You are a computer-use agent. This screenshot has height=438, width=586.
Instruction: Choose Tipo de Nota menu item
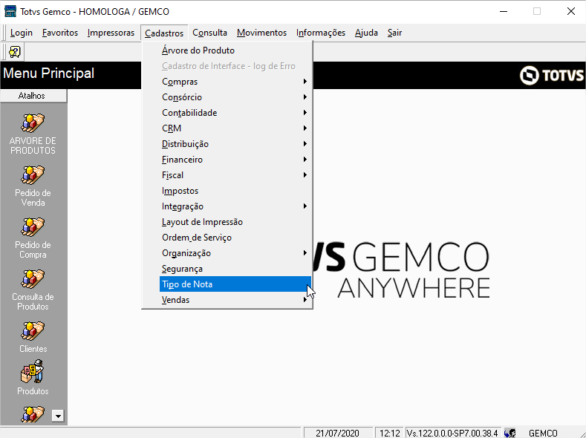click(235, 284)
